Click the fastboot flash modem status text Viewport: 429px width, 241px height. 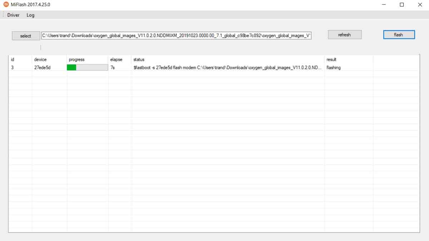(227, 67)
